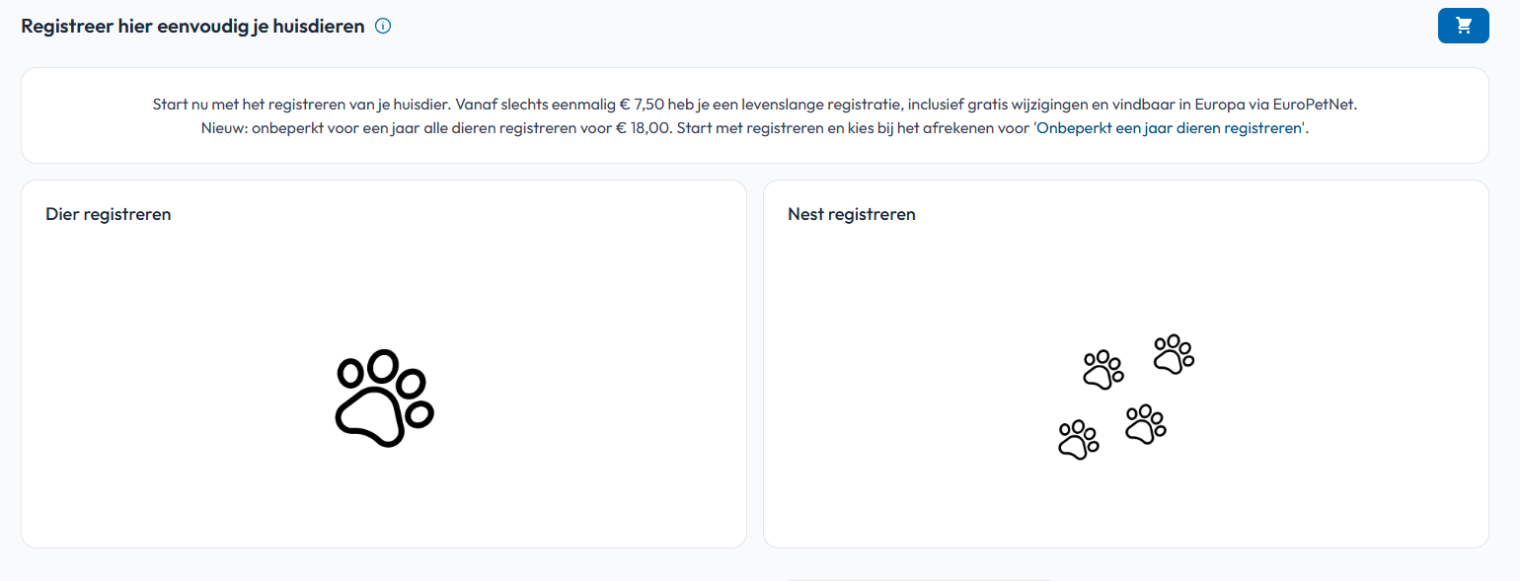Select the 'Nest registreren' card title
Viewport: 1520px width, 581px height.
pos(851,214)
